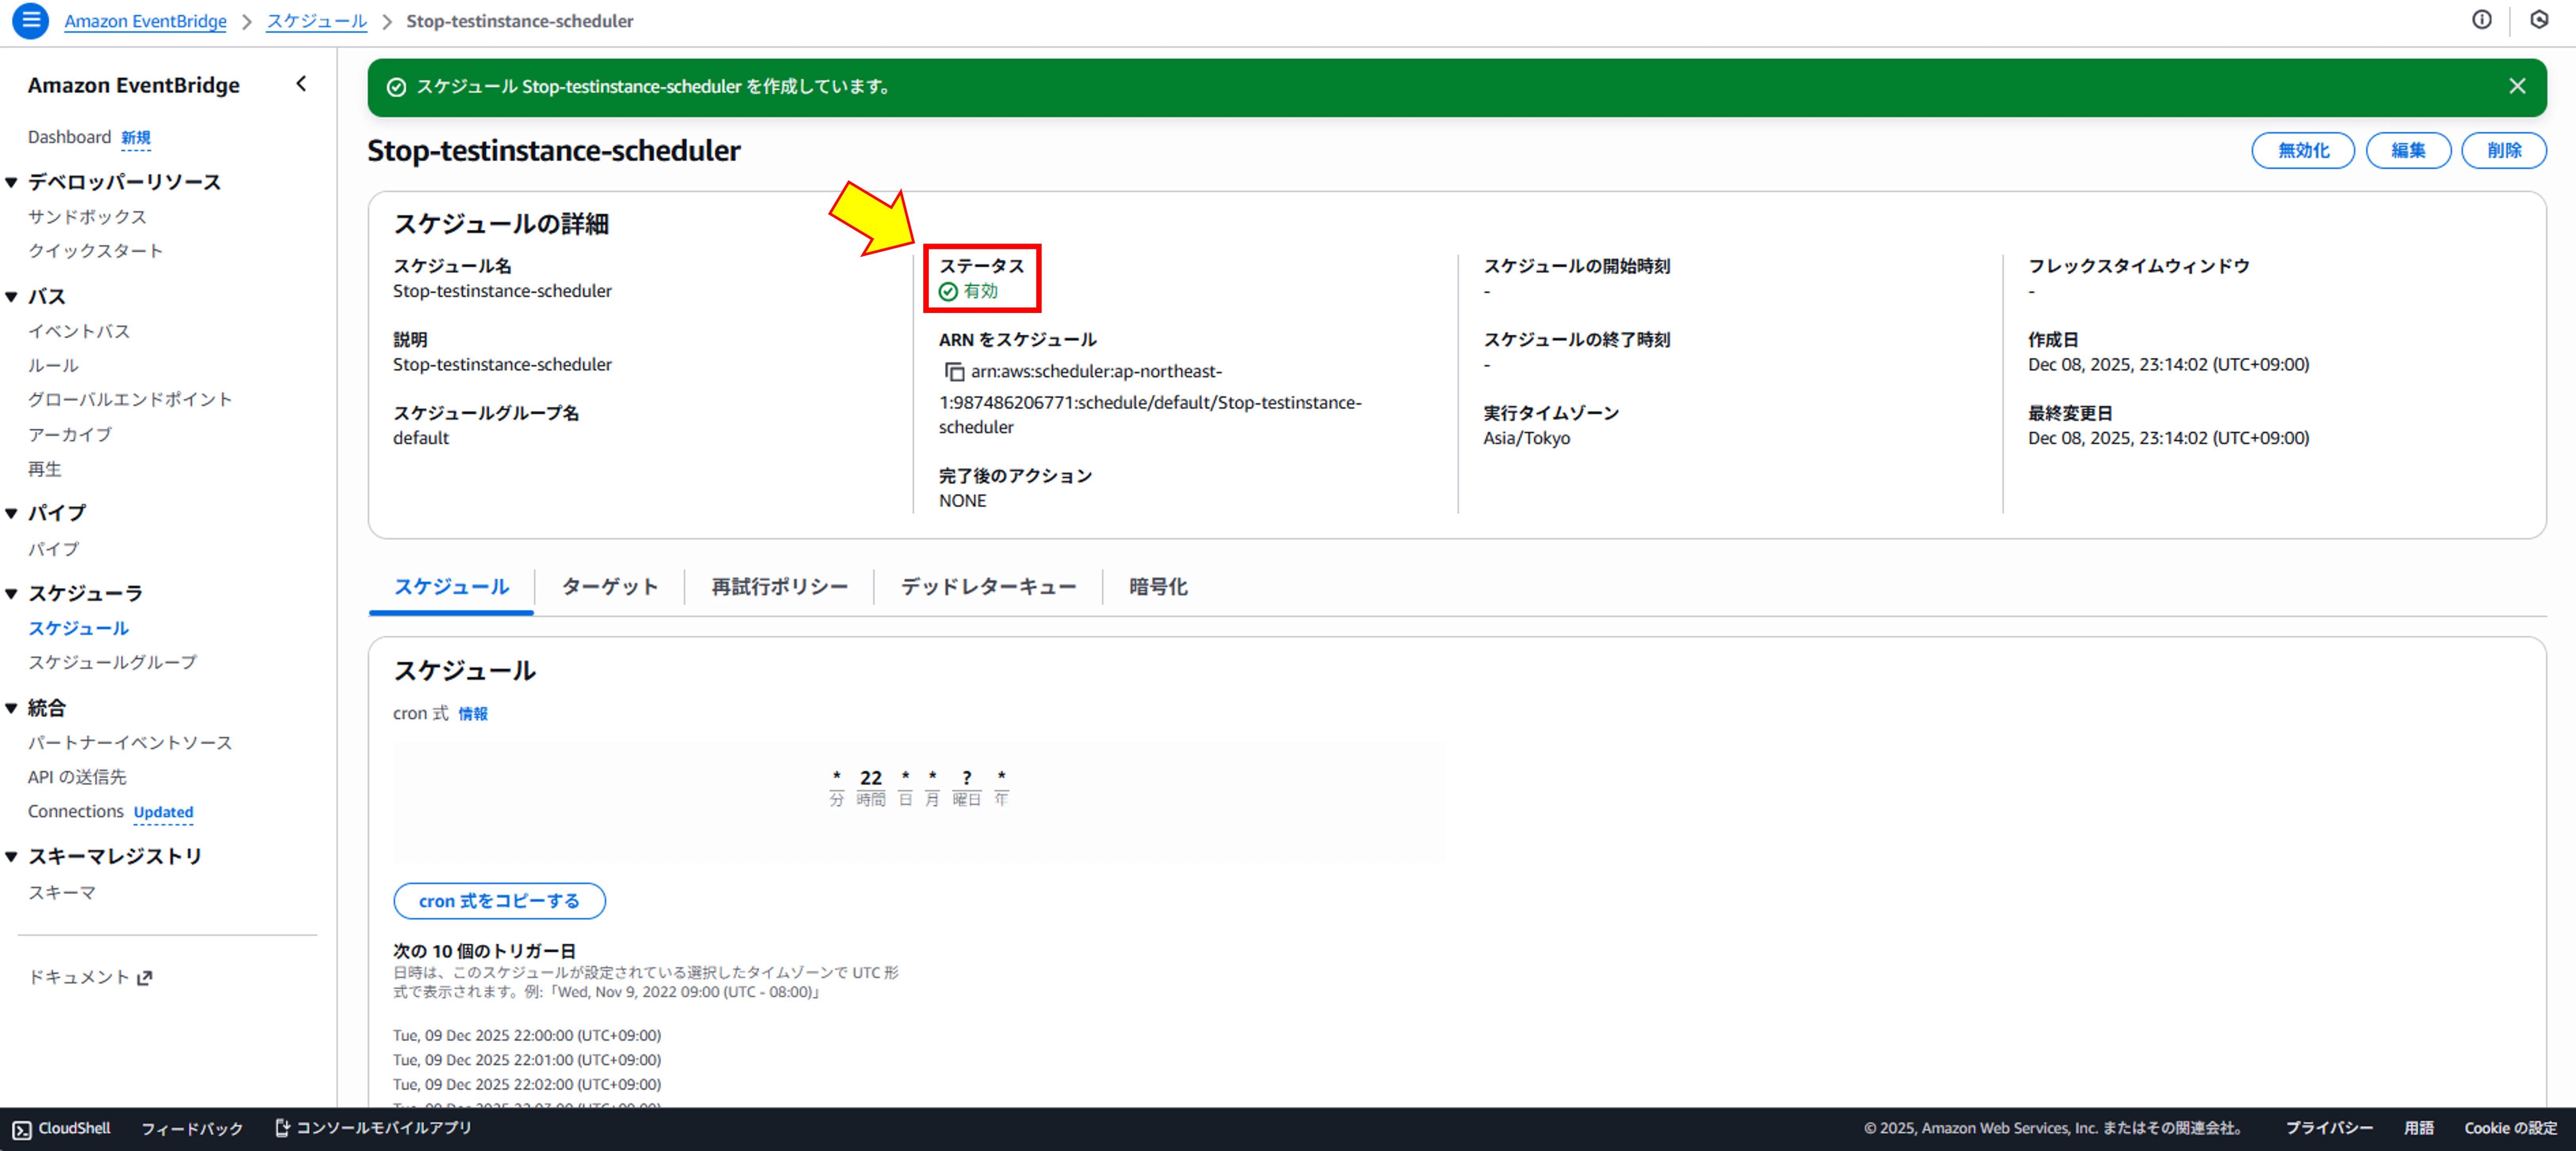Screen dimensions: 2576x1151
Task: Open スケジュールグループ in the sidebar
Action: (112, 662)
